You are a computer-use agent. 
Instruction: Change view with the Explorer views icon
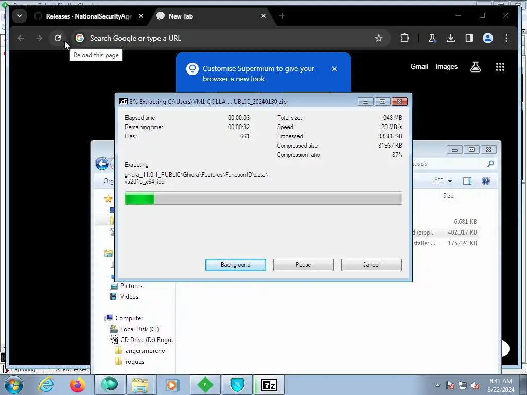point(438,181)
